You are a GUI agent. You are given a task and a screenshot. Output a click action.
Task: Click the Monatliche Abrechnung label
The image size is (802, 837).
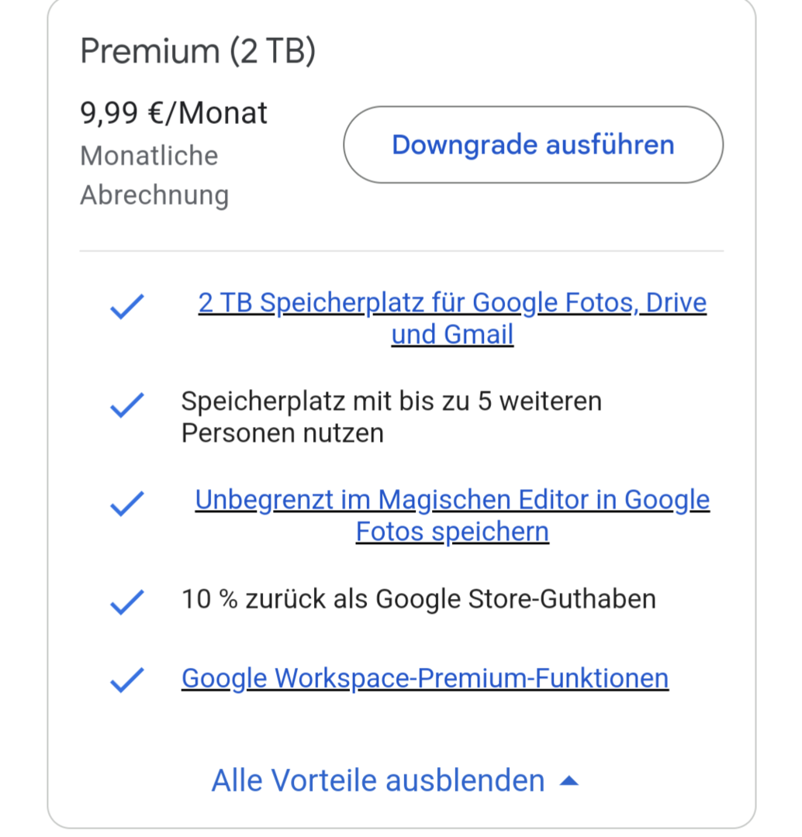point(154,175)
